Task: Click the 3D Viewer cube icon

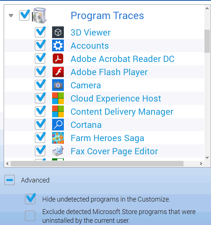Action: [58, 32]
